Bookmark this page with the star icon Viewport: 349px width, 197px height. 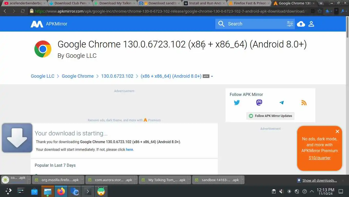pyautogui.click(x=319, y=11)
